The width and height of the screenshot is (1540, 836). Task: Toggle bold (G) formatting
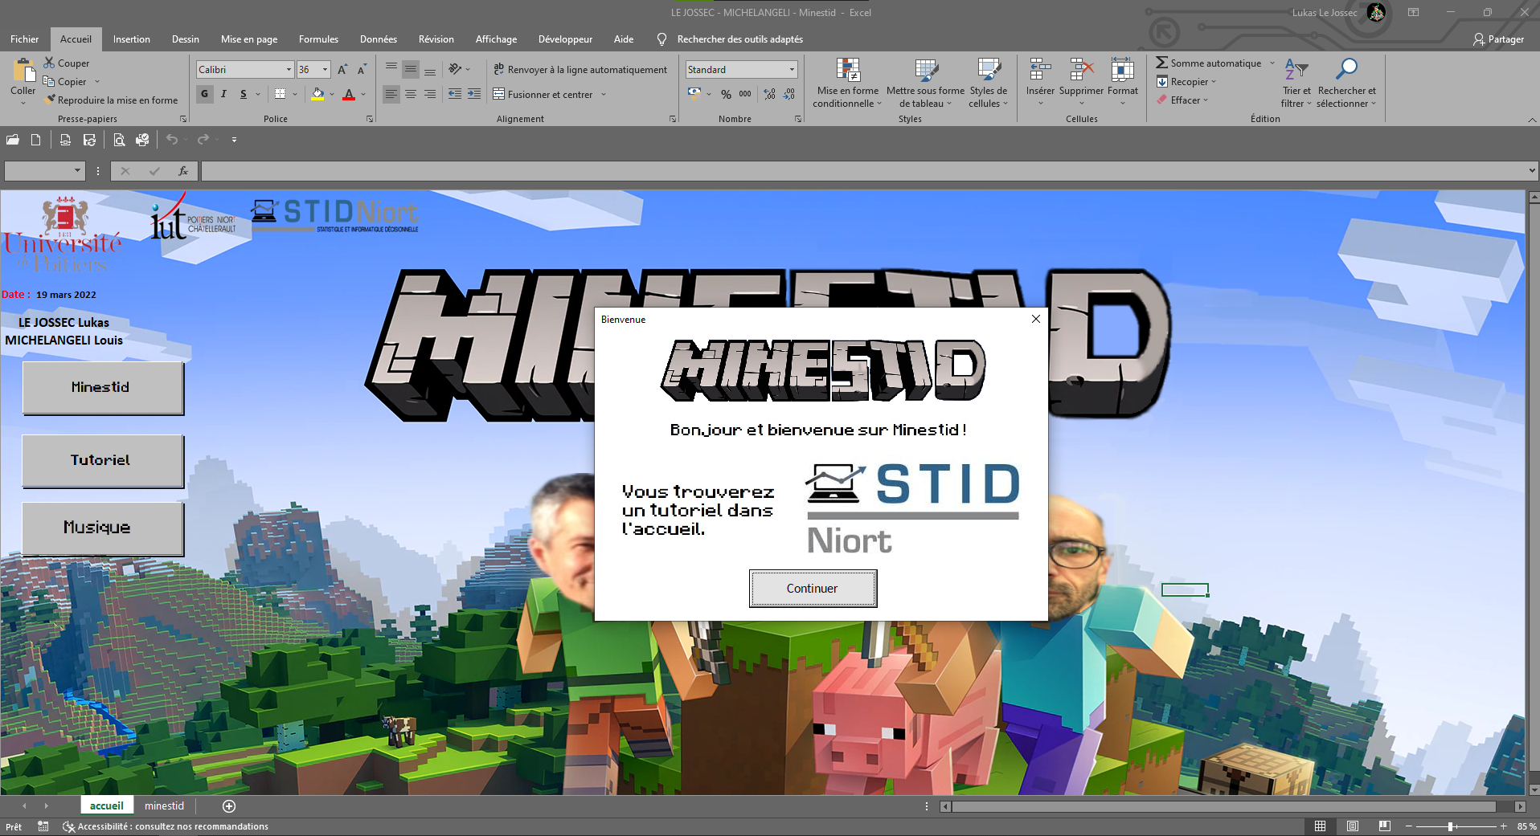tap(205, 94)
